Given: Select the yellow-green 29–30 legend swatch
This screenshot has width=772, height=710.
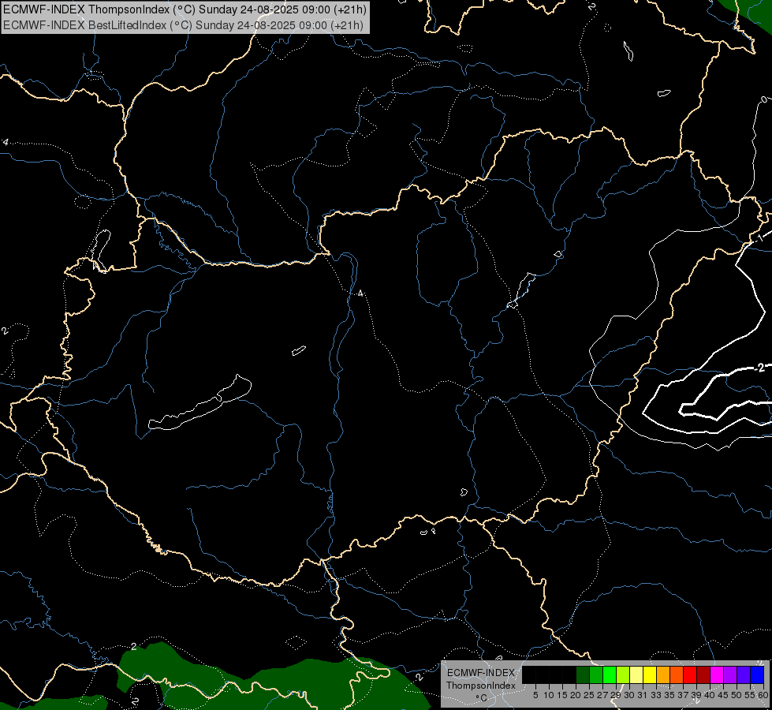Looking at the screenshot, I should 623,674.
